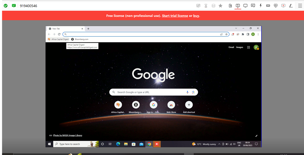Open Africa Capital shortcut tile
Image resolution: width=304 pixels, height=155 pixels.
[x=118, y=107]
